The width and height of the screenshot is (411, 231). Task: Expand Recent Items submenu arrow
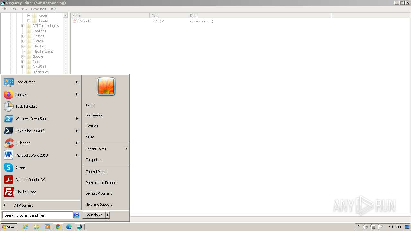click(126, 149)
